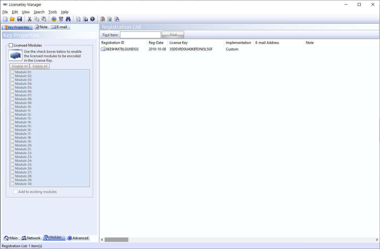Open the Tools menu

tap(53, 12)
